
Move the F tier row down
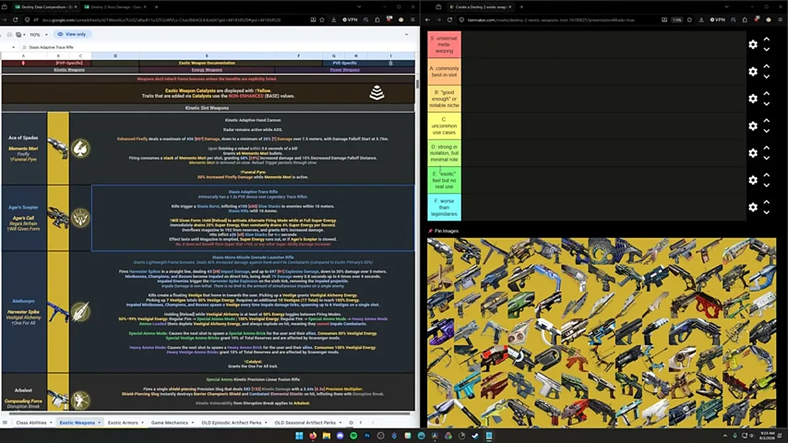tap(766, 212)
